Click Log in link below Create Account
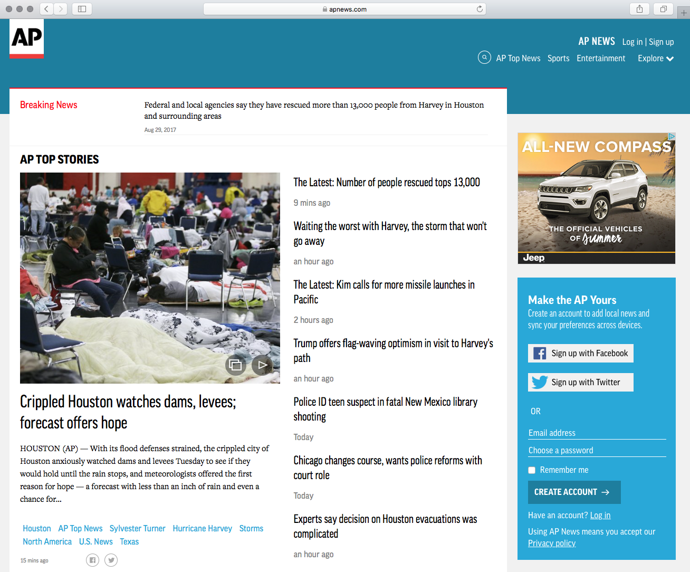690x572 pixels. point(600,516)
